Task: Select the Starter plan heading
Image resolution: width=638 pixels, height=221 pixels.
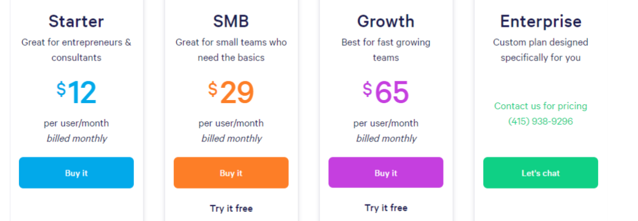Action: click(76, 21)
